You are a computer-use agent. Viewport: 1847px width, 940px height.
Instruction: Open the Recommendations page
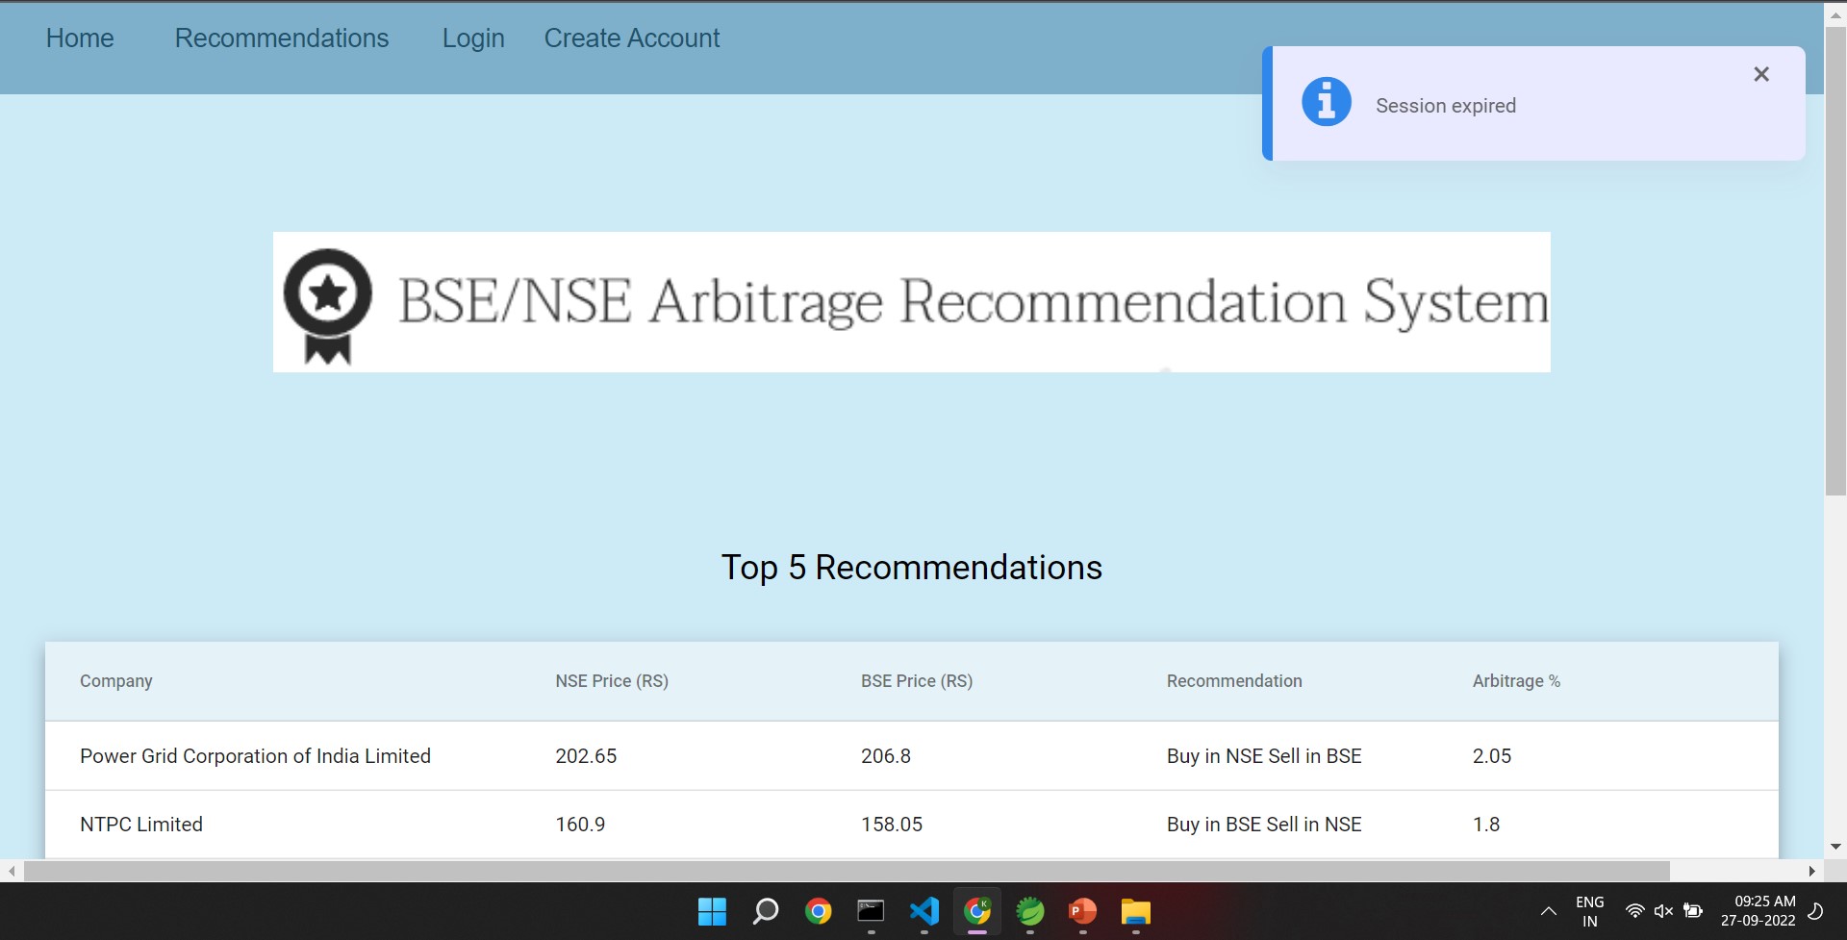281,38
